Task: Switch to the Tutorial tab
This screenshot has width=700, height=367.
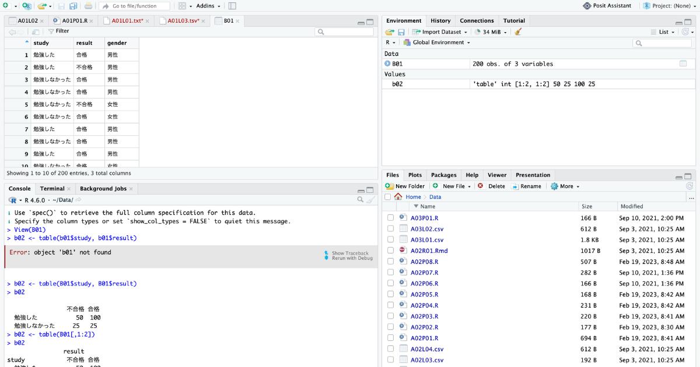Action: [x=514, y=20]
